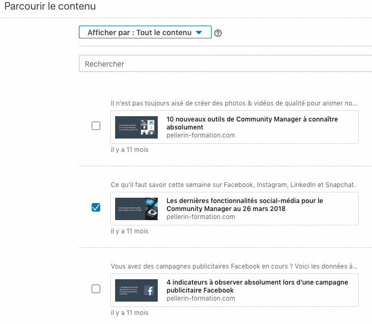Screen dimensions: 372x324
Task: Click the dropdown arrow beside 'Tout le contenu'
Action: [x=199, y=33]
